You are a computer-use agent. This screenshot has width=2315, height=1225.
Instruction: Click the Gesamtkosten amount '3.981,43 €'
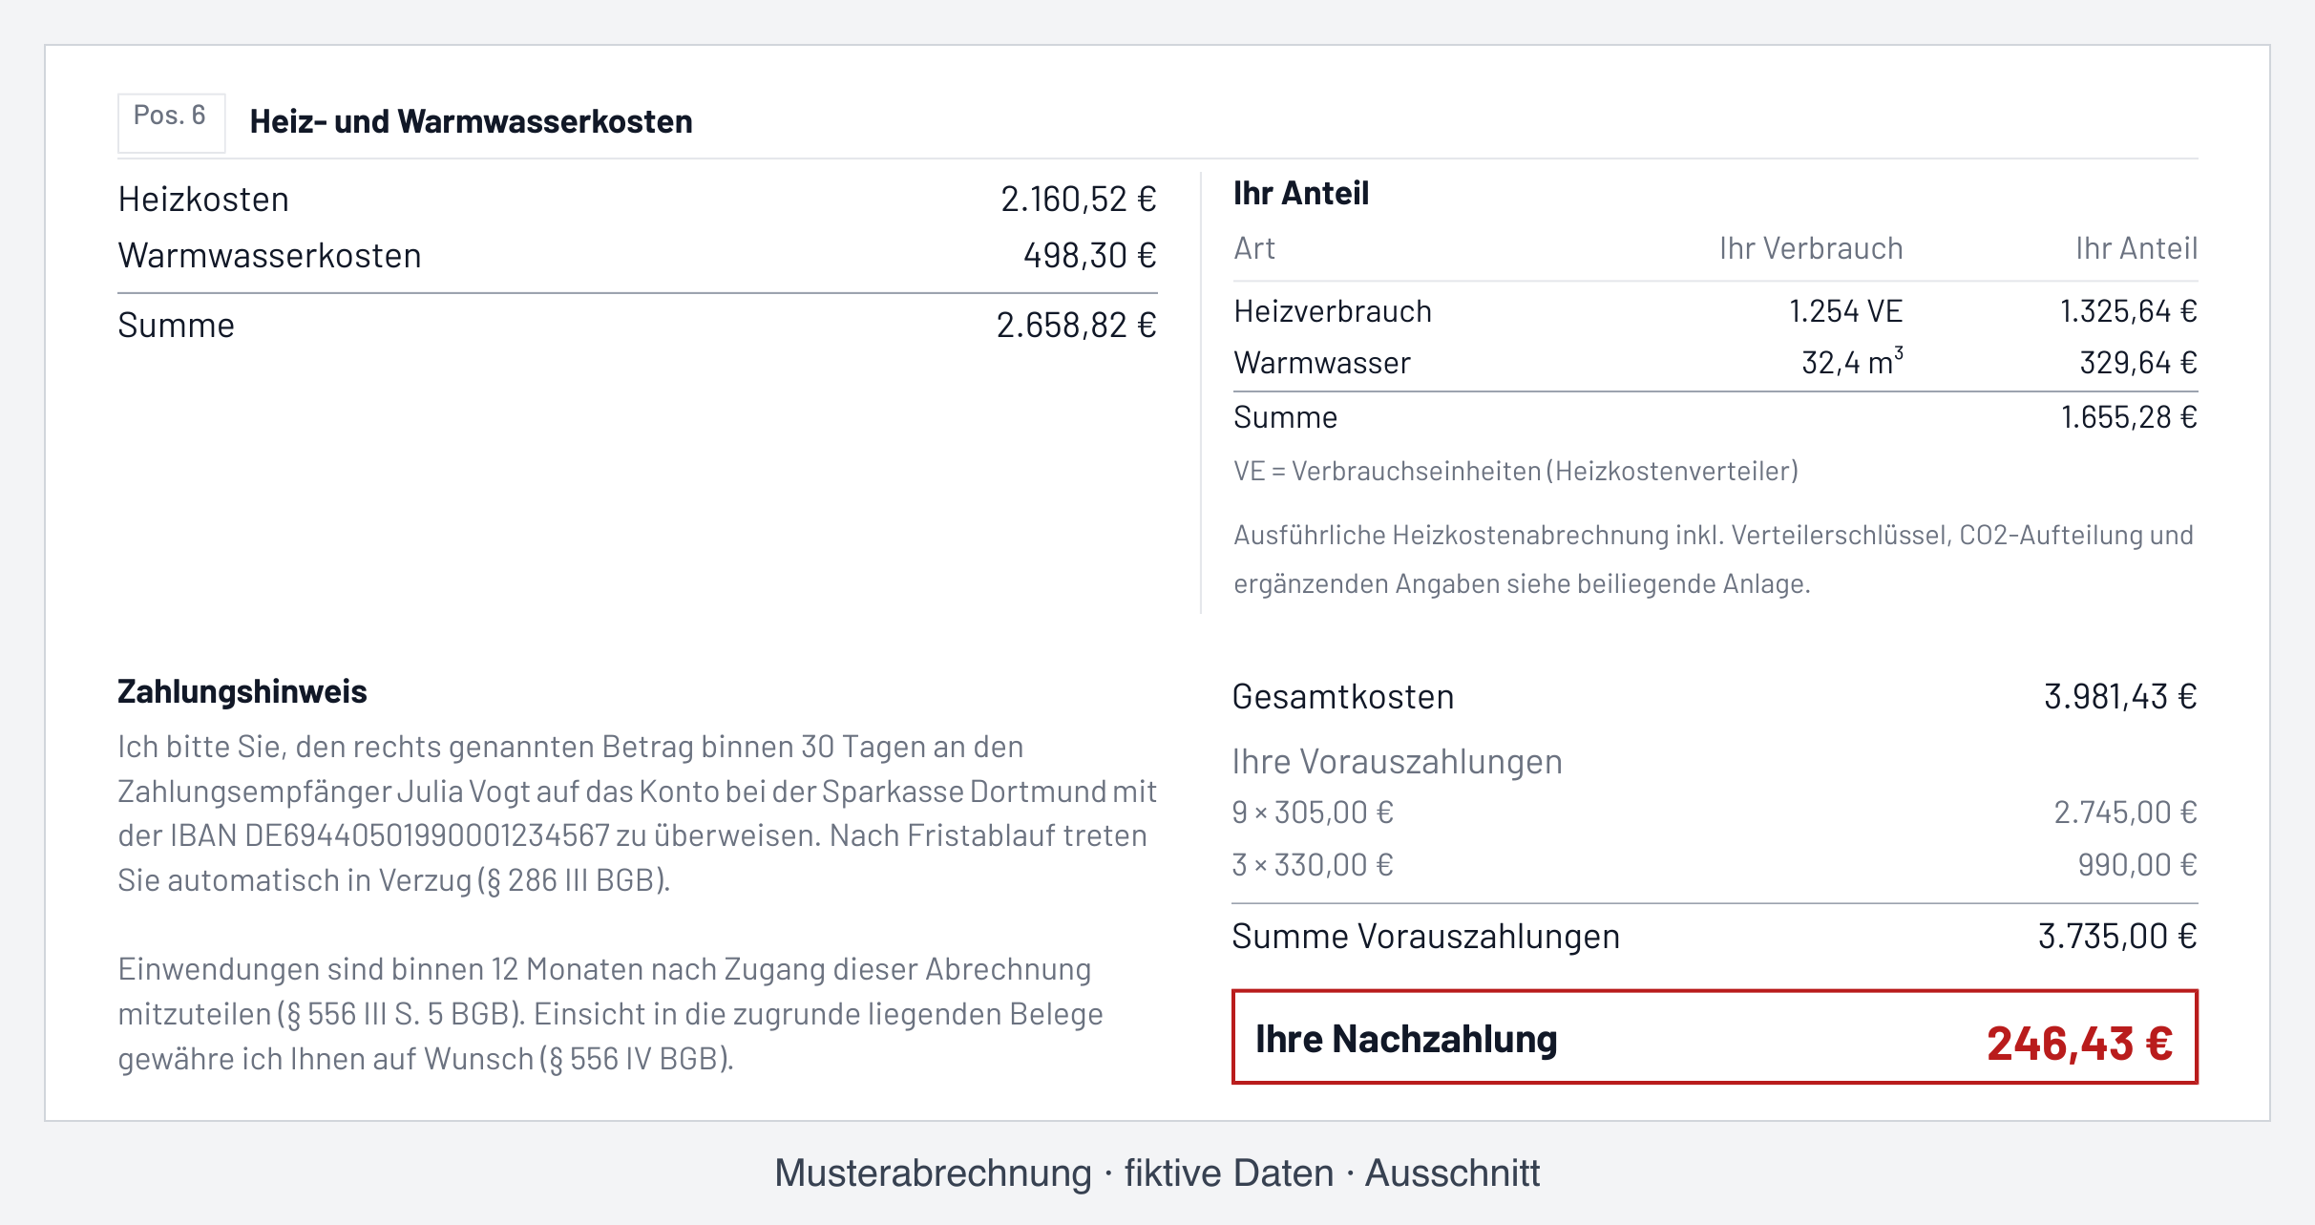2120,697
